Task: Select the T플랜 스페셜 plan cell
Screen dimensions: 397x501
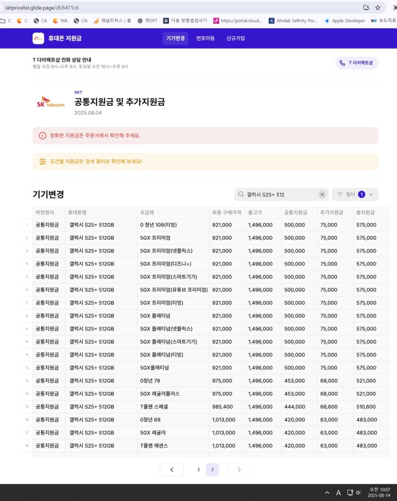Action: tap(173, 407)
